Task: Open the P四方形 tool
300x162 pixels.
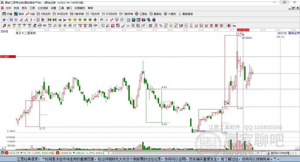Action: pos(44,14)
